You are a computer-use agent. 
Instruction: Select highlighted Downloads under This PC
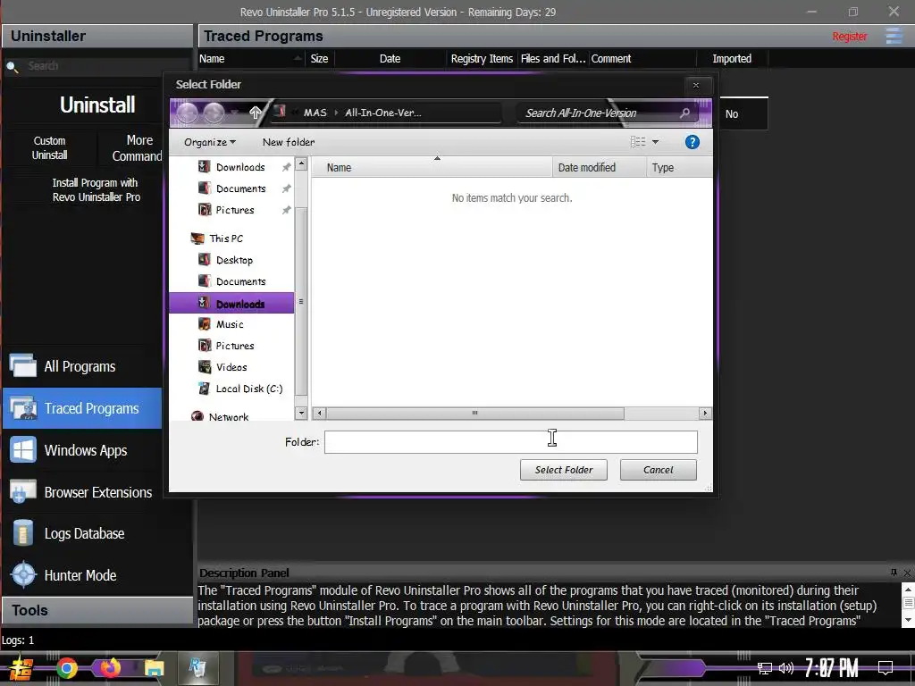[231, 304]
